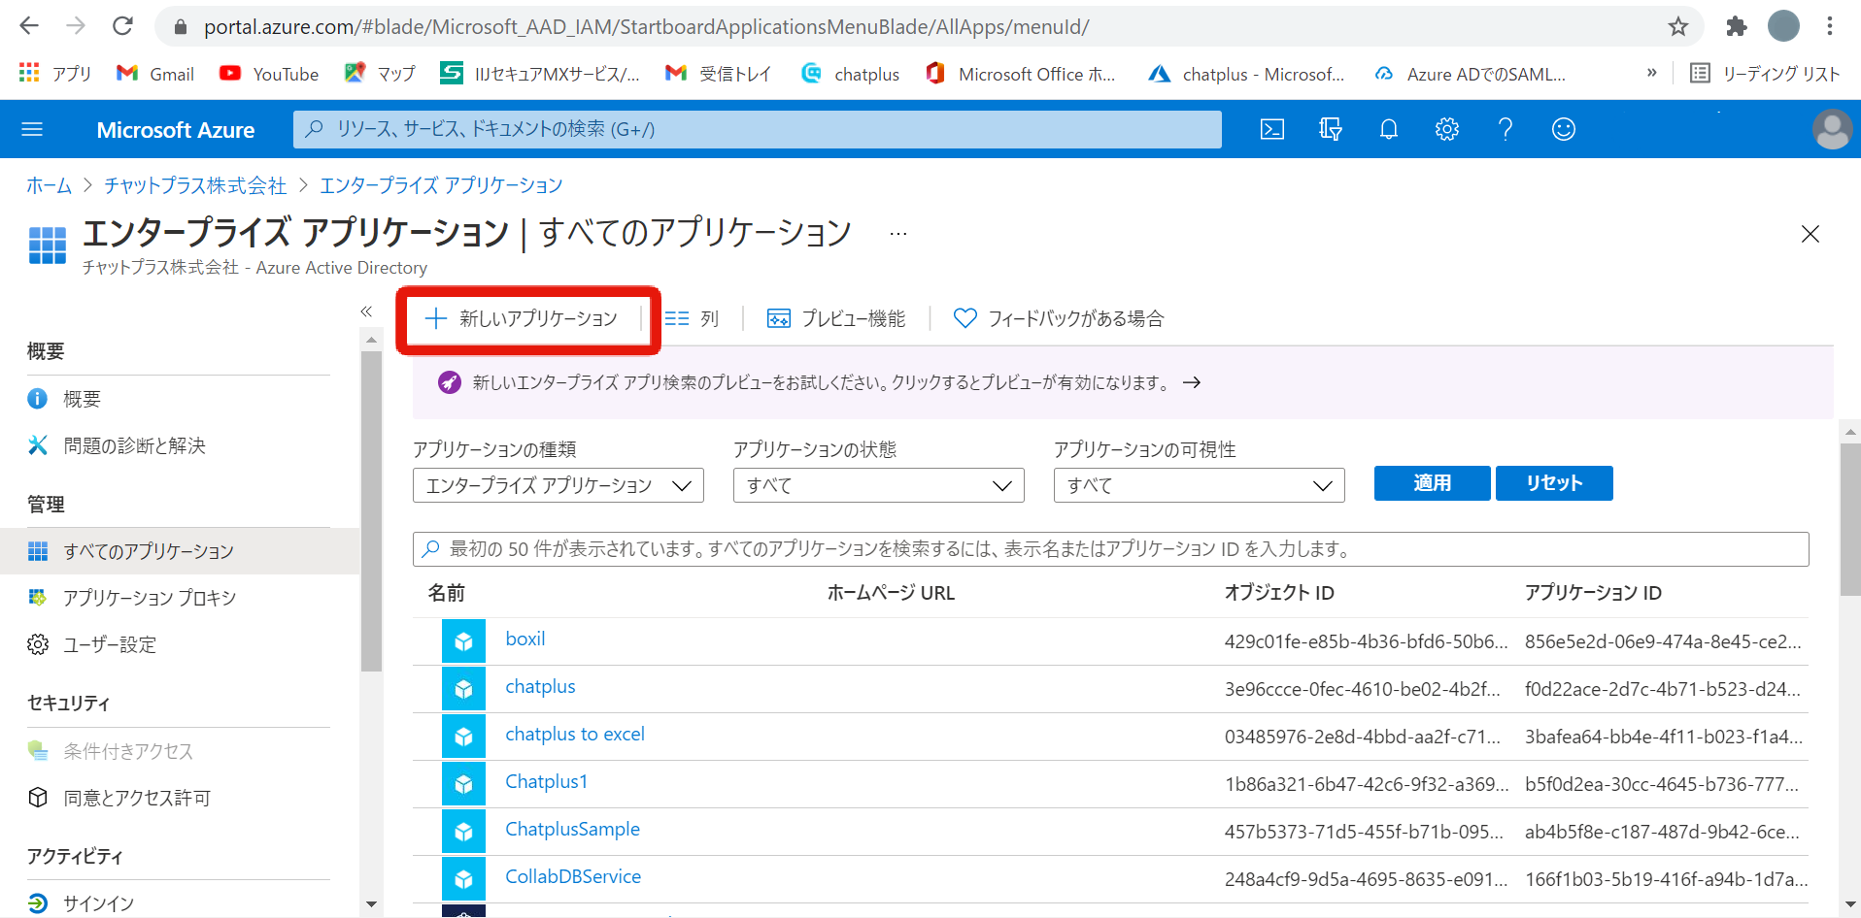Screen dimensions: 1861x918
Task: Go to チャットプラス株式会社 breadcrumb
Action: [195, 185]
